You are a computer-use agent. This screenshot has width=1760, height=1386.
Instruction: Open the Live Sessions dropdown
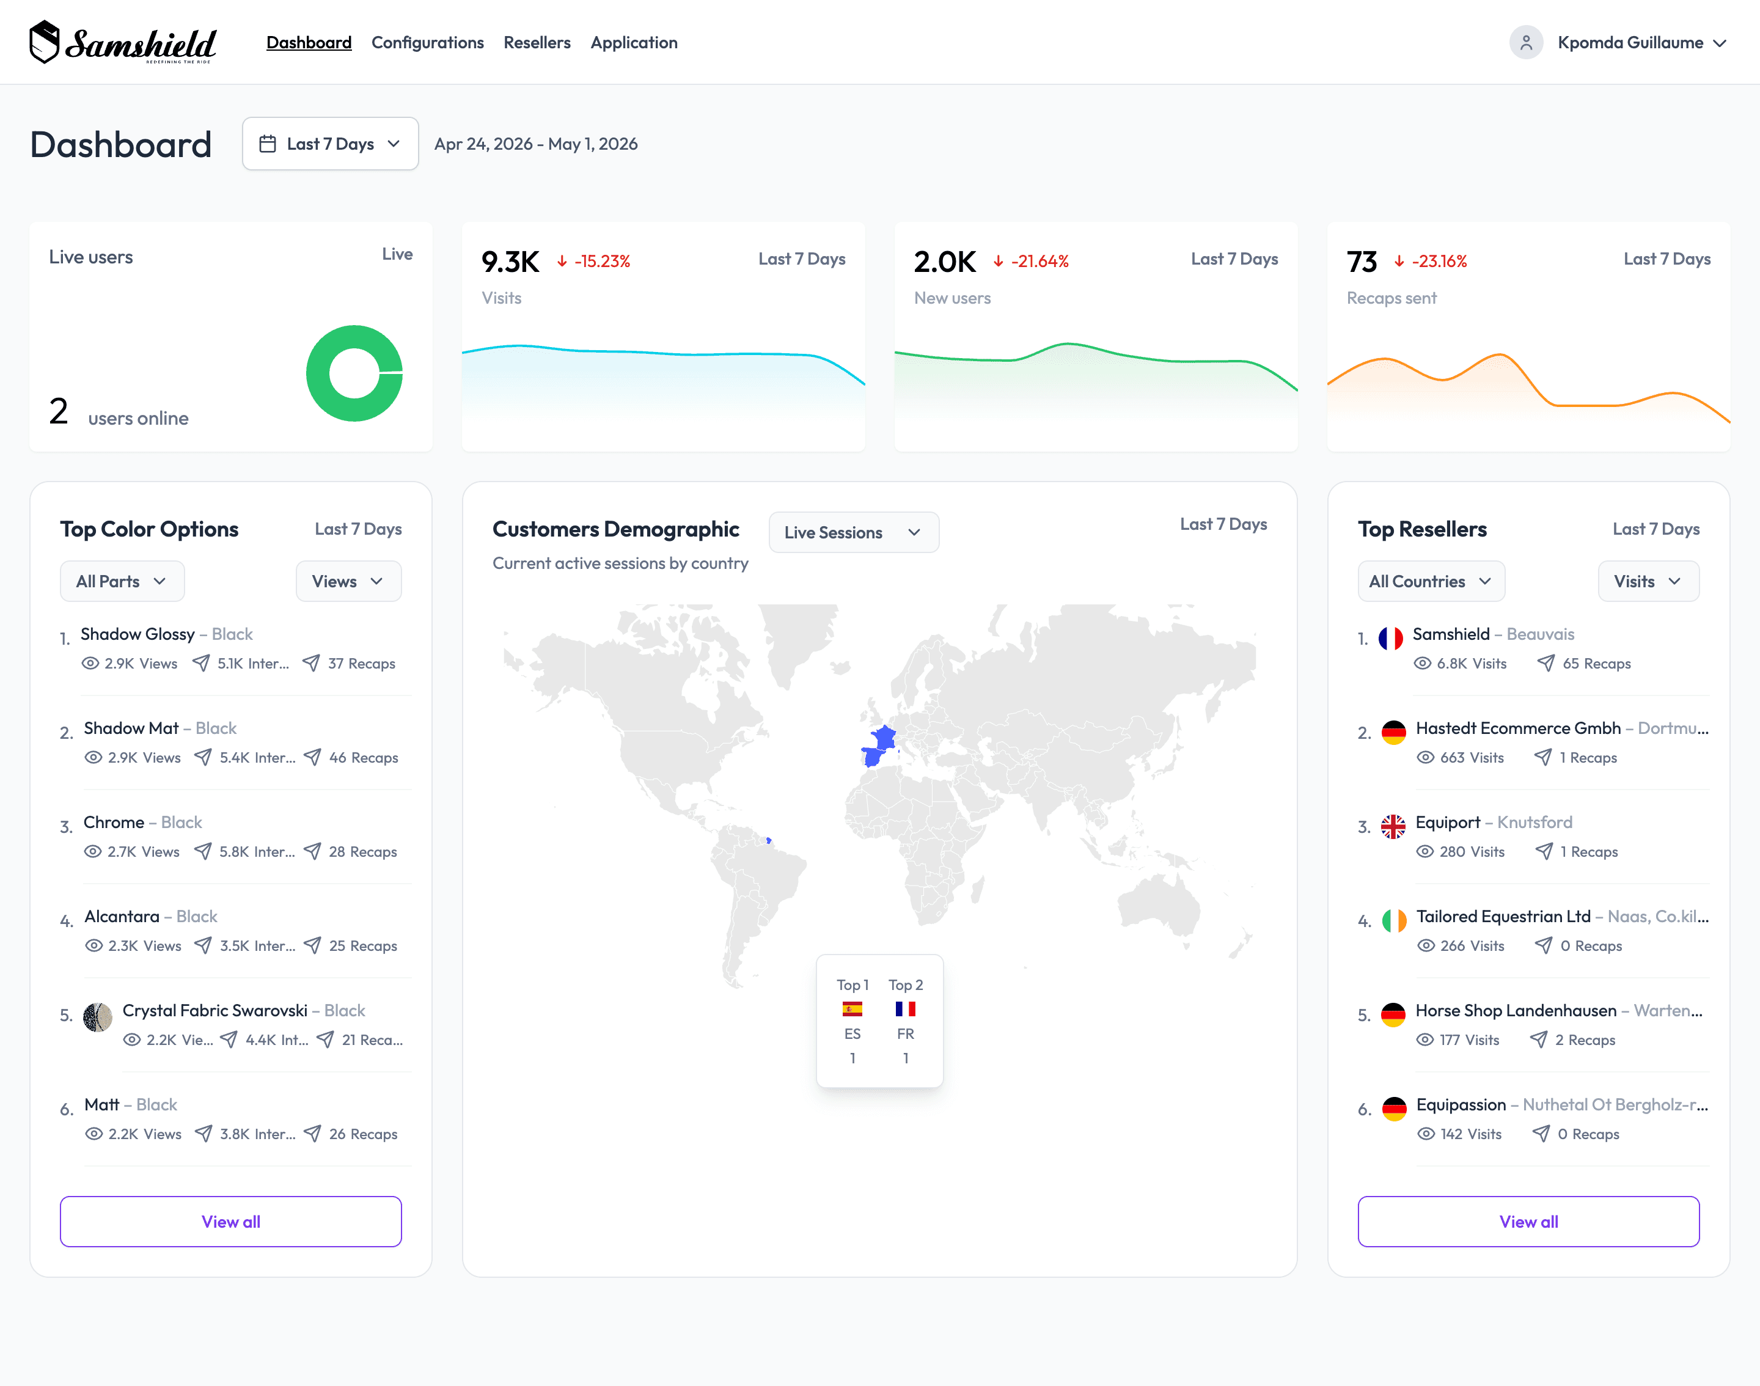tap(854, 532)
